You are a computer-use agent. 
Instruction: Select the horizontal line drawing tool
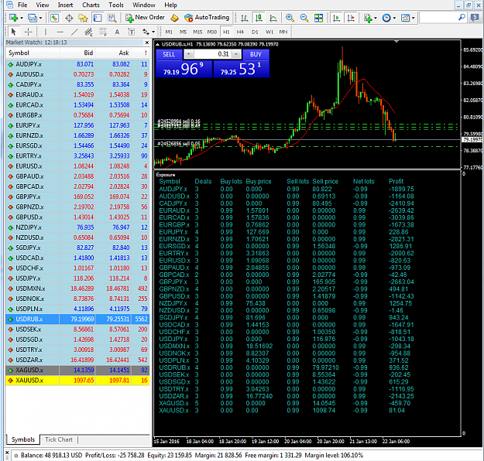tap(60, 32)
